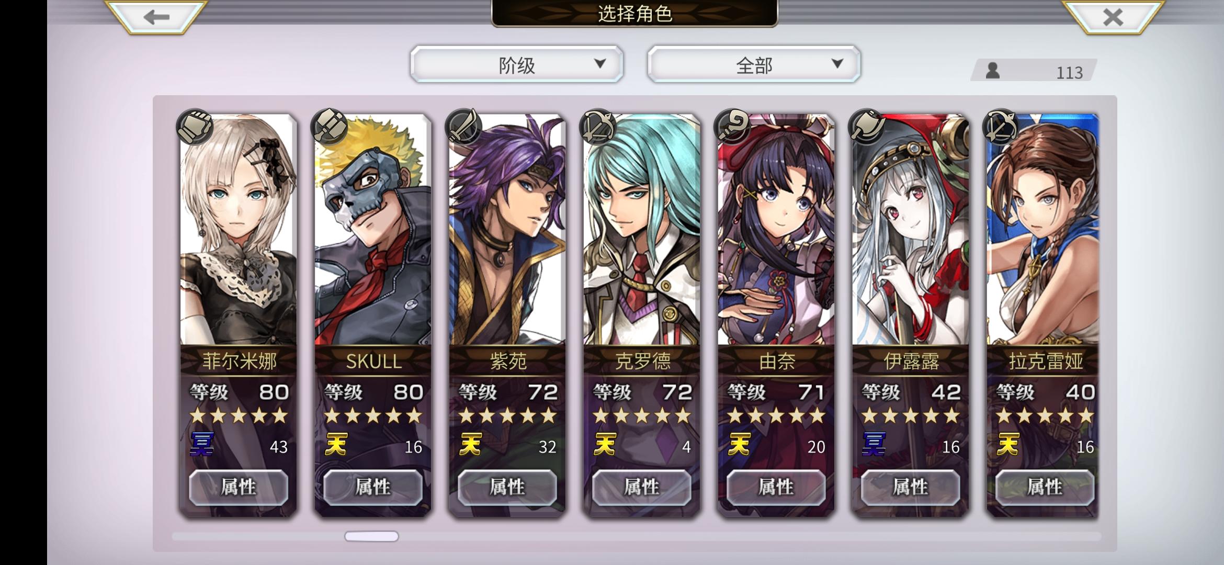Click the axe weapon icon on 伊露露's card
Viewport: 1224px width, 565px height.
pos(867,127)
